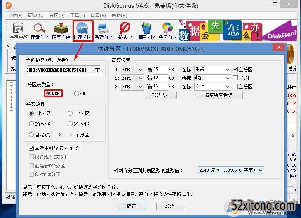Choose the 4个分区 option
This screenshot has height=218, width=301.
click(79, 113)
